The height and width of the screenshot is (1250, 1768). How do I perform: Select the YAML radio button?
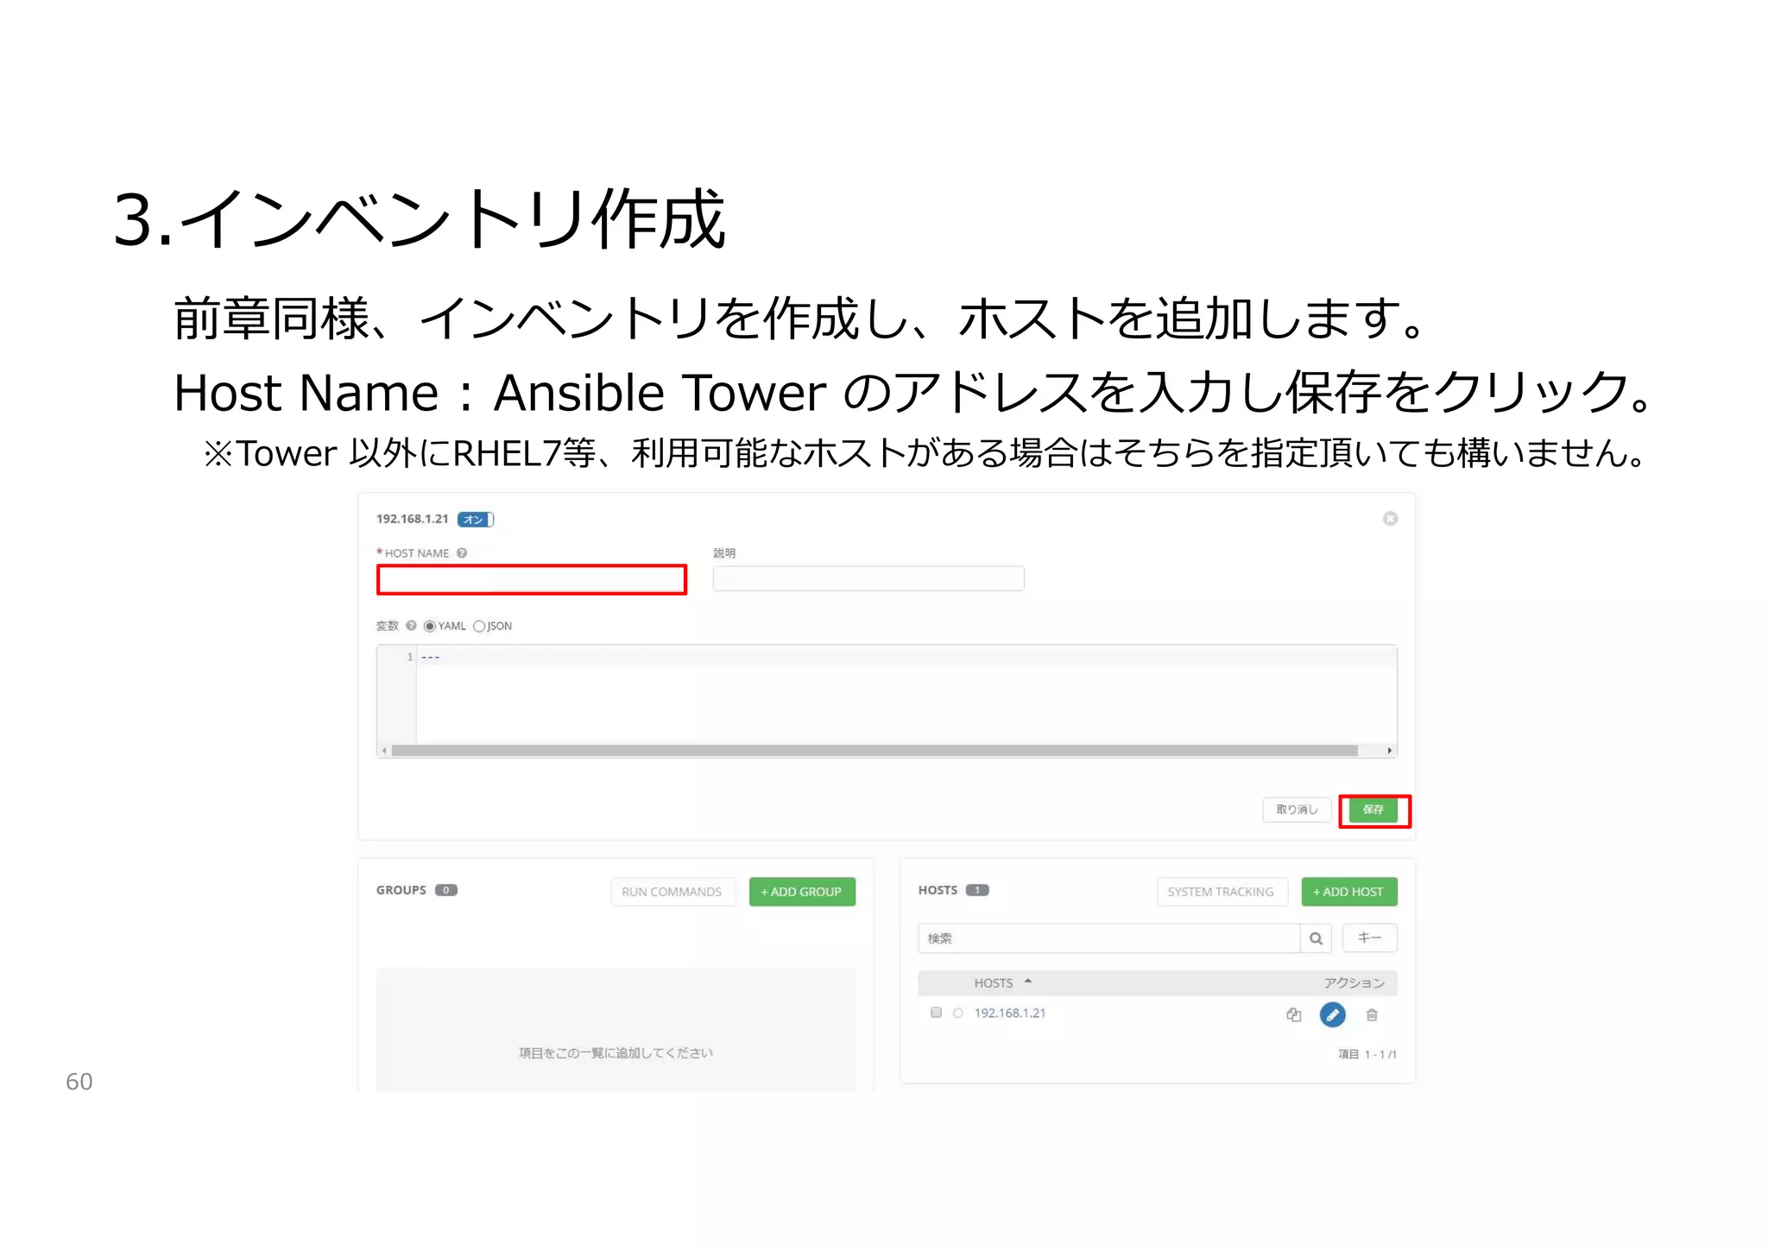pos(430,627)
